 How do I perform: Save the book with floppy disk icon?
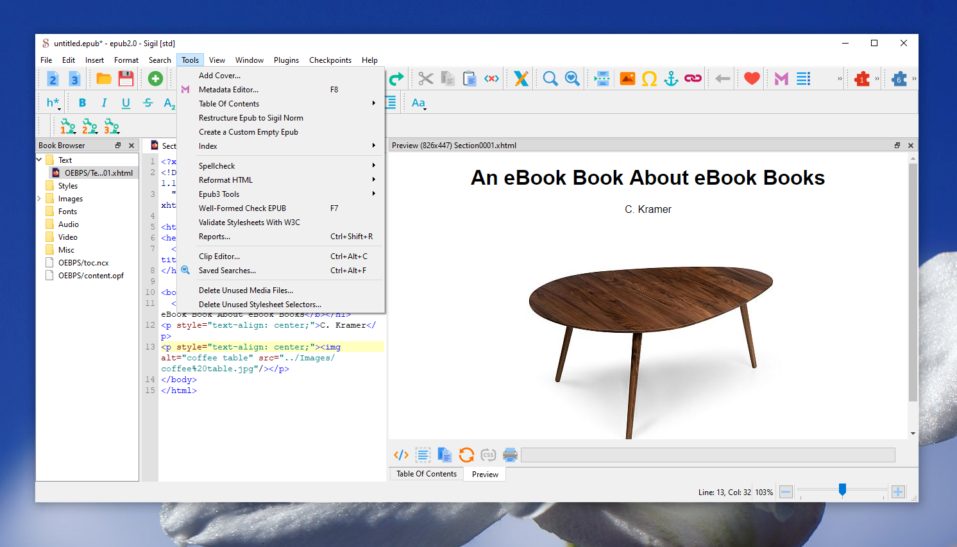tap(126, 79)
